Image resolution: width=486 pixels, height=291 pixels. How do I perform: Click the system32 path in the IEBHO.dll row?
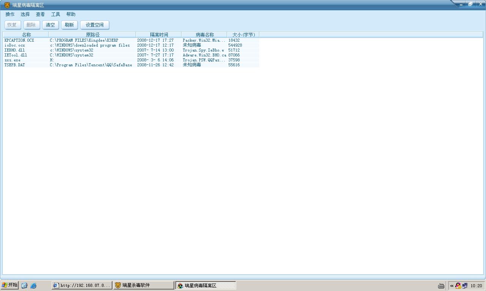71,50
